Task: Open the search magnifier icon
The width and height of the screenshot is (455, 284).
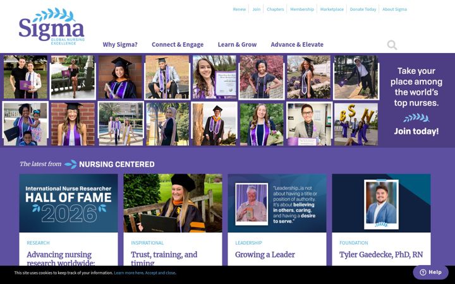Action: pyautogui.click(x=392, y=45)
